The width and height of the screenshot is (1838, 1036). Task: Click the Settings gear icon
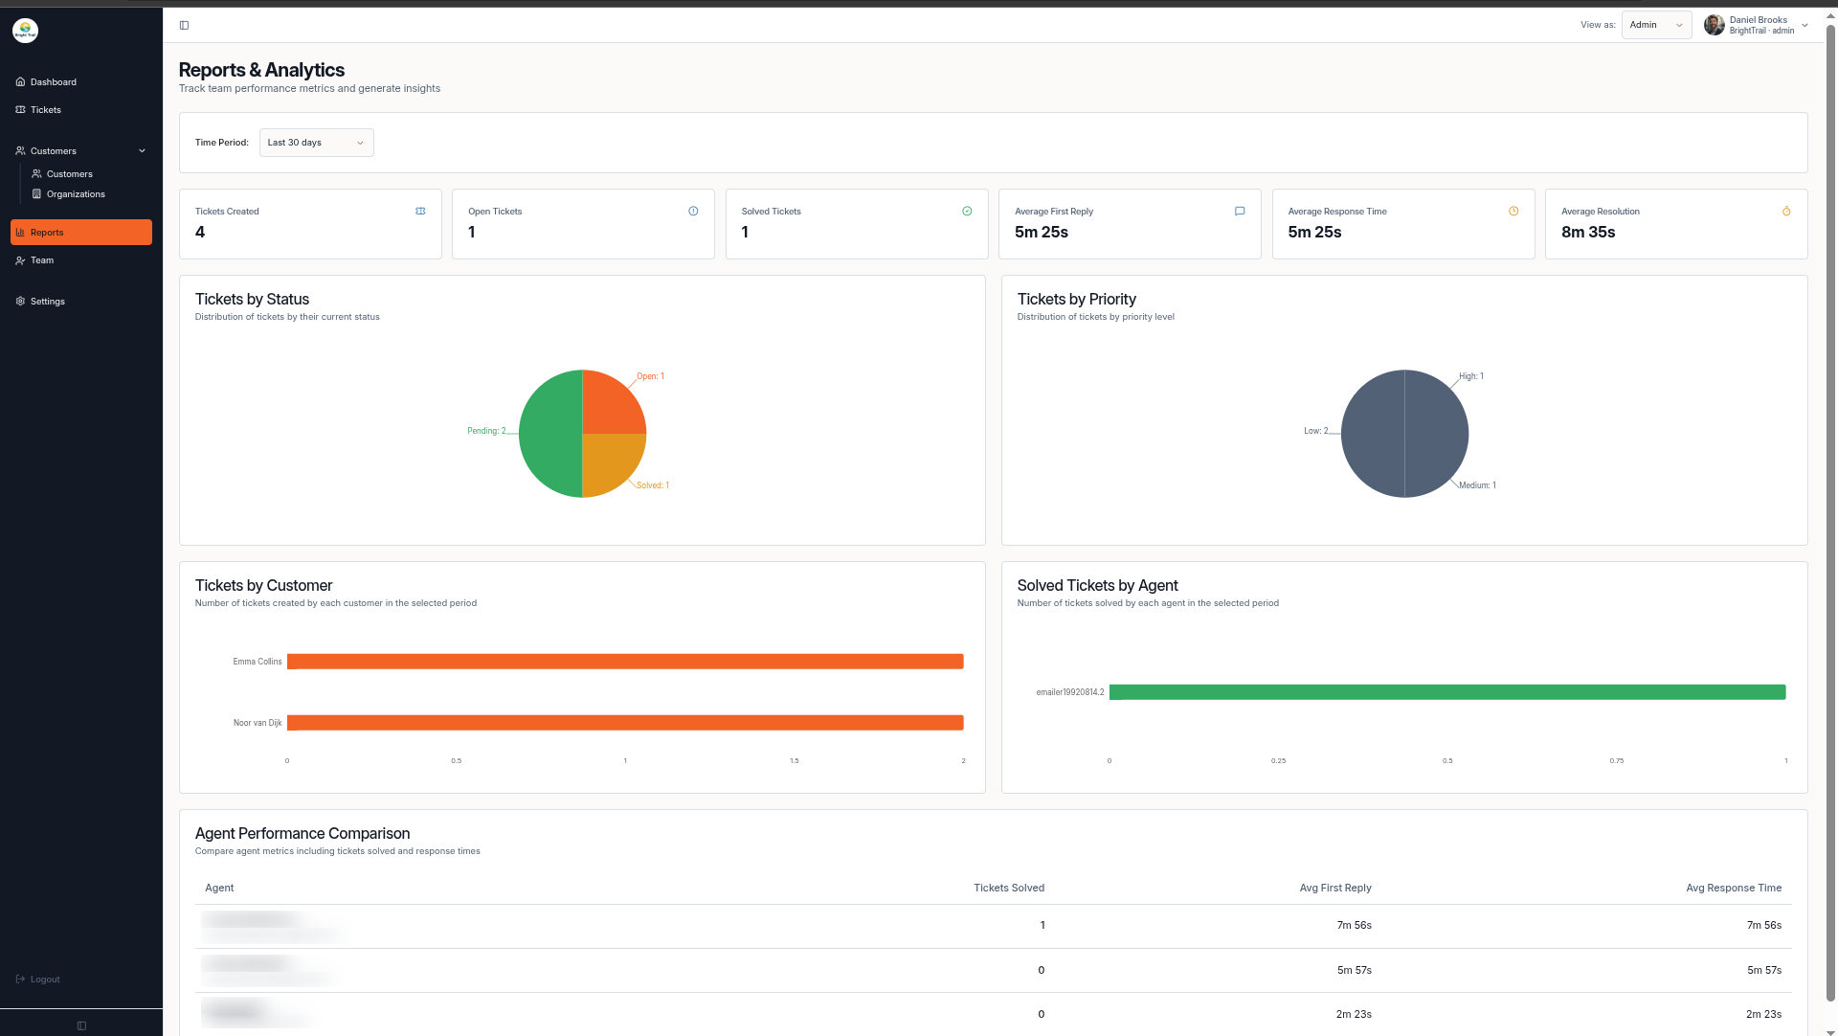[x=20, y=302]
